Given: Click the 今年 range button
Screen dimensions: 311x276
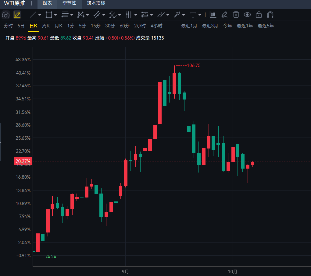Looking at the screenshot, I should coord(227,26).
